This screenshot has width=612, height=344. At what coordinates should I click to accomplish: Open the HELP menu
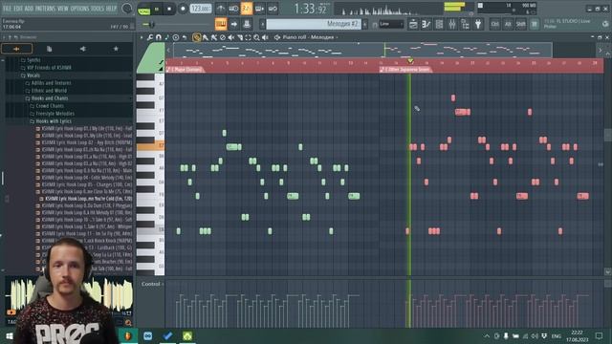click(x=111, y=9)
